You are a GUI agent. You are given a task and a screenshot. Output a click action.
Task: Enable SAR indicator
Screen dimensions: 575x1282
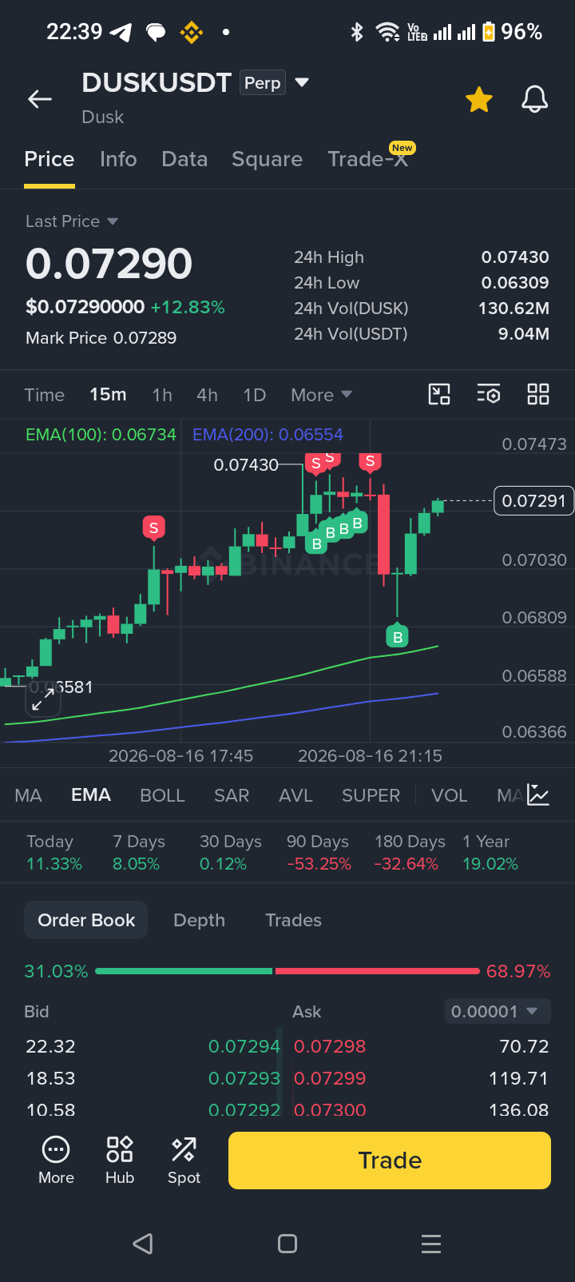(232, 795)
